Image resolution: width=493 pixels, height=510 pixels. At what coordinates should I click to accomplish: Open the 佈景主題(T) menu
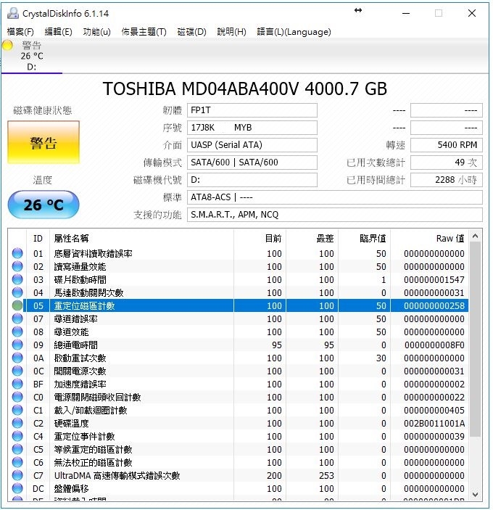pos(144,32)
